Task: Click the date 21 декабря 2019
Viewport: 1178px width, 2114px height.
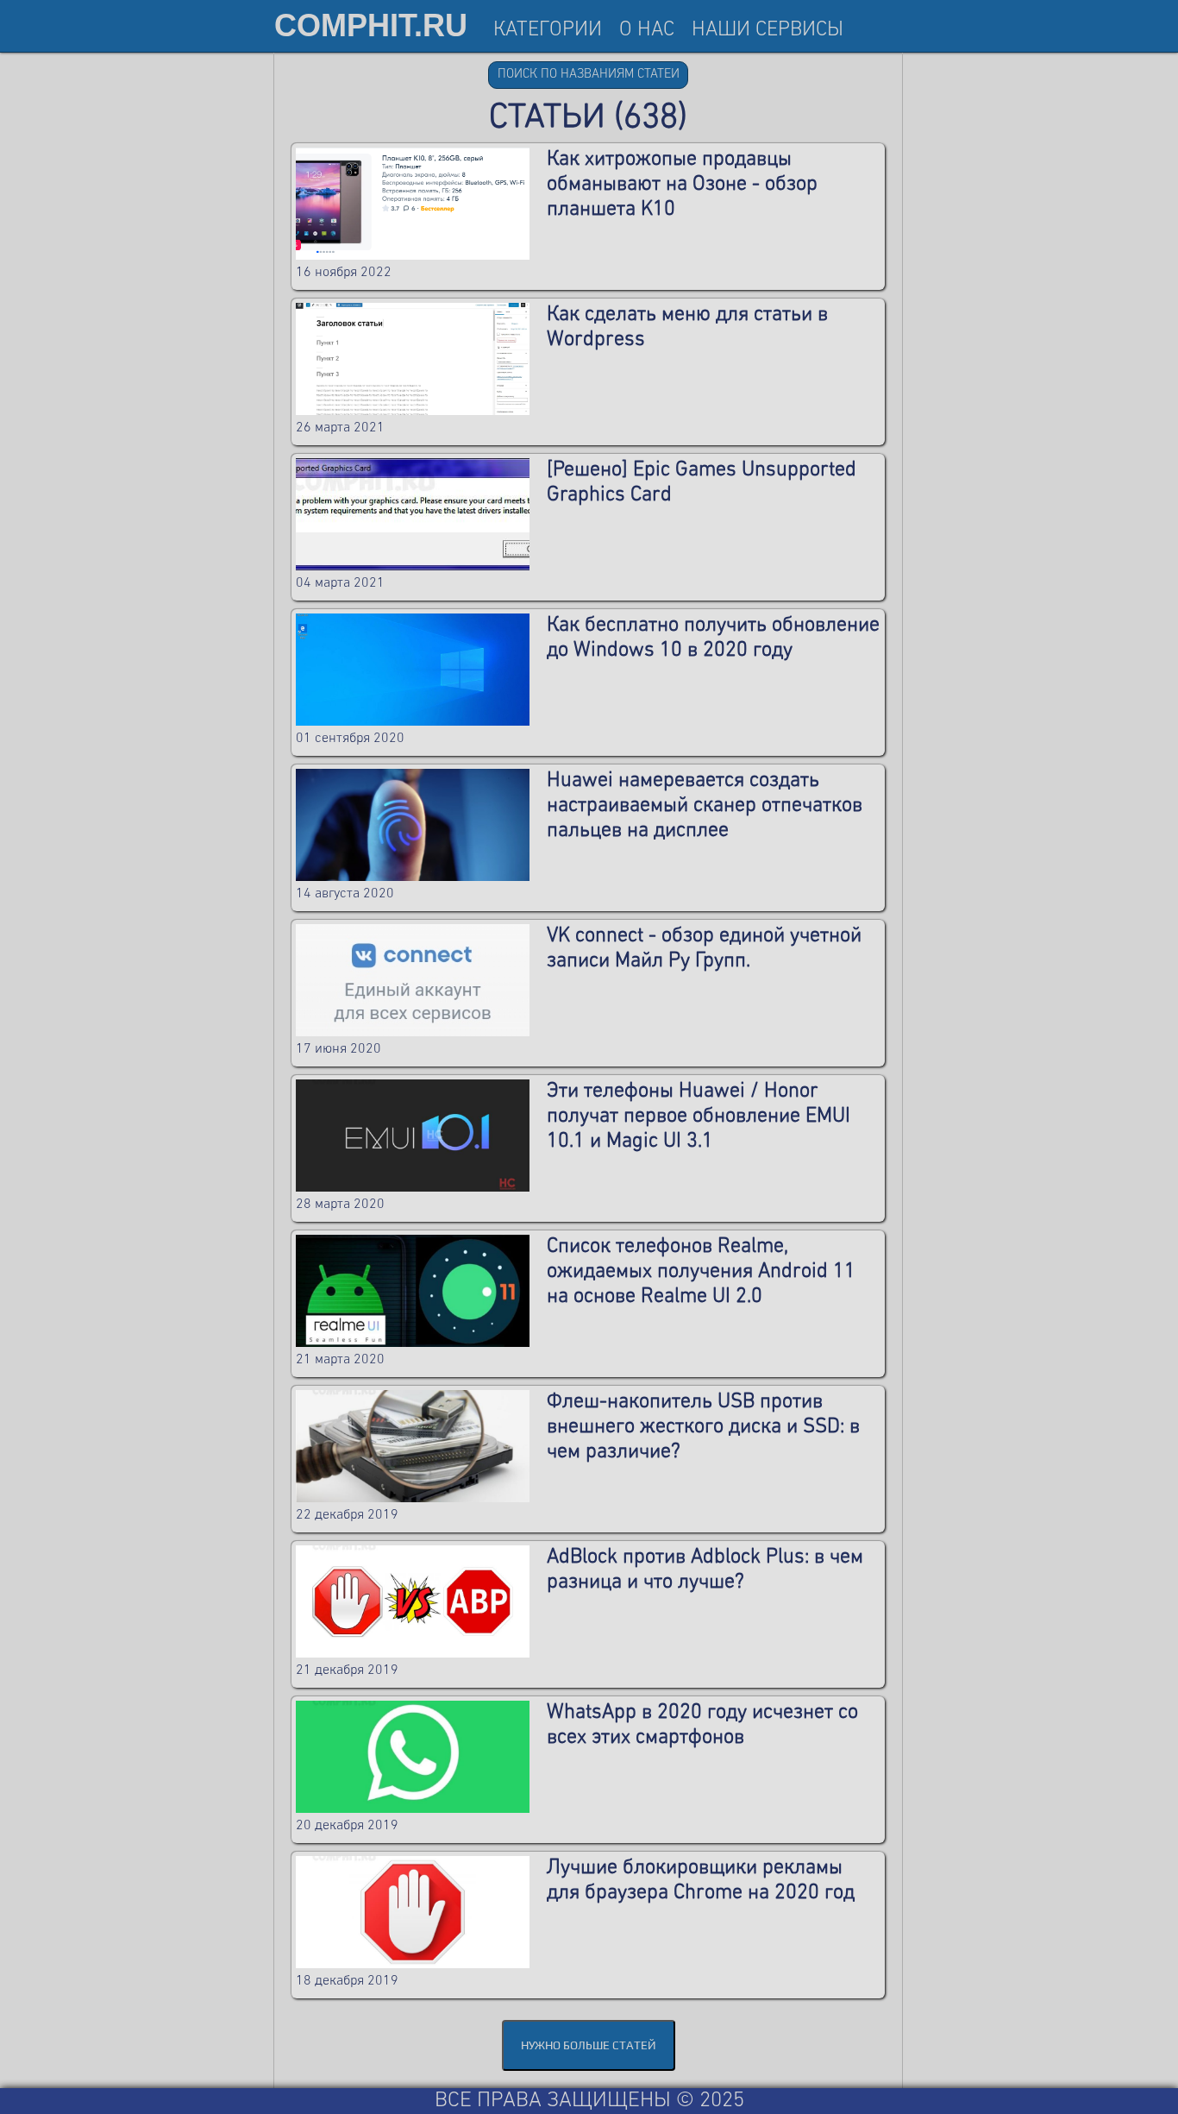Action: point(347,1670)
